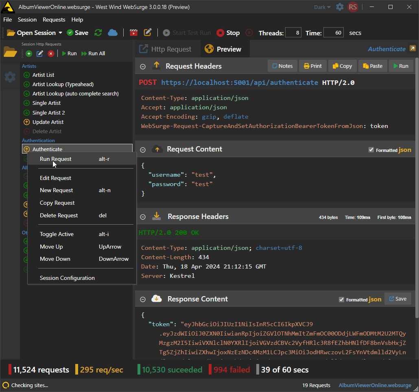
Task: Switch to the Http Request tab
Action: 166,49
